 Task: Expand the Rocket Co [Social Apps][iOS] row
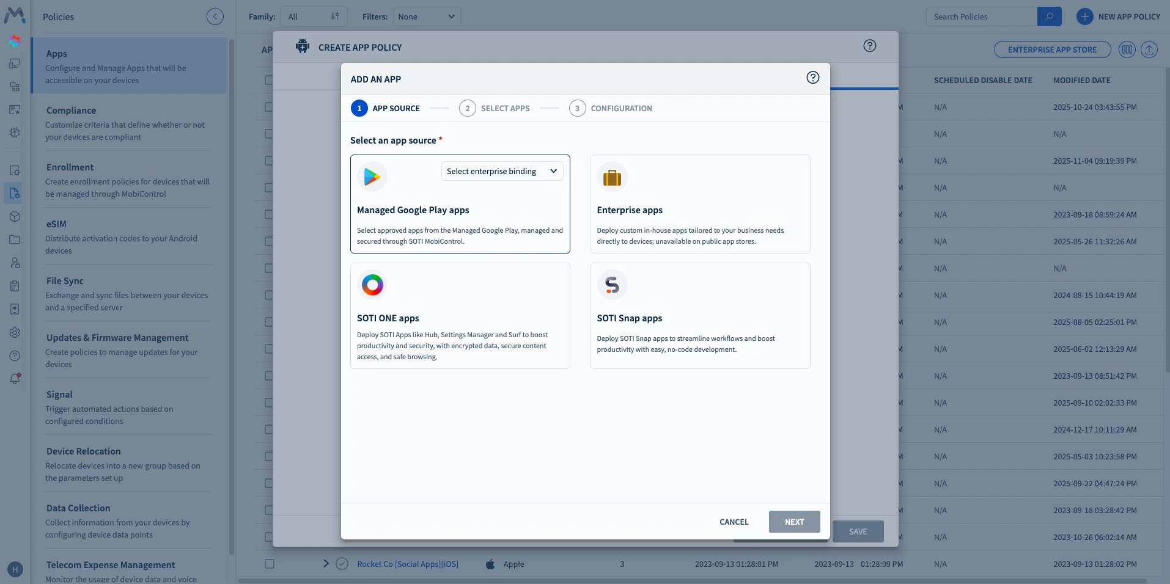tap(326, 564)
